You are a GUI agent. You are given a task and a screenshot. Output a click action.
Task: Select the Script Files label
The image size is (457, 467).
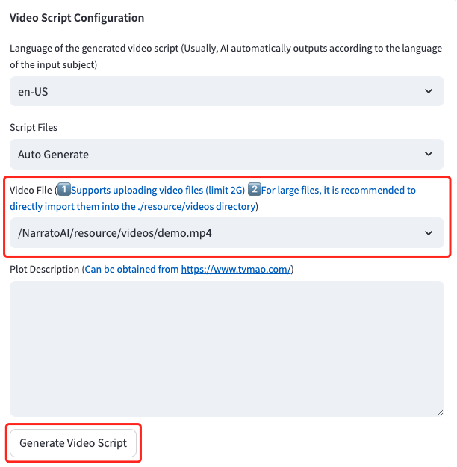tap(34, 128)
